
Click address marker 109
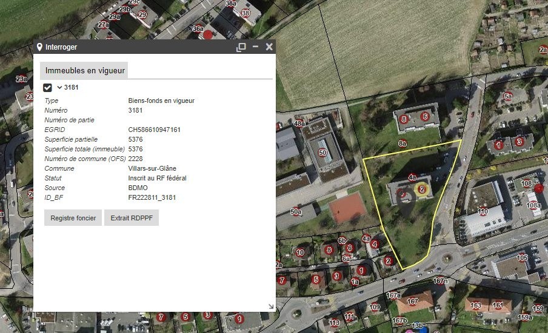[x=375, y=307]
